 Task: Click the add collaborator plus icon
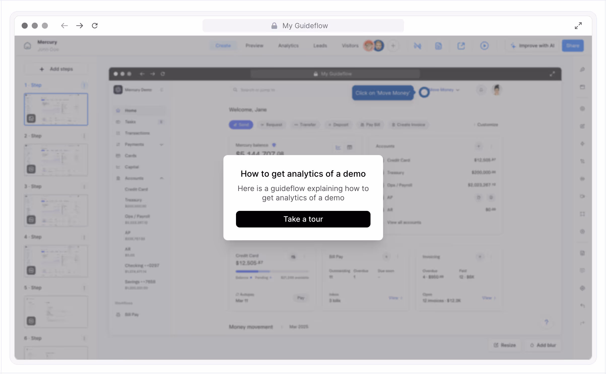coord(393,46)
